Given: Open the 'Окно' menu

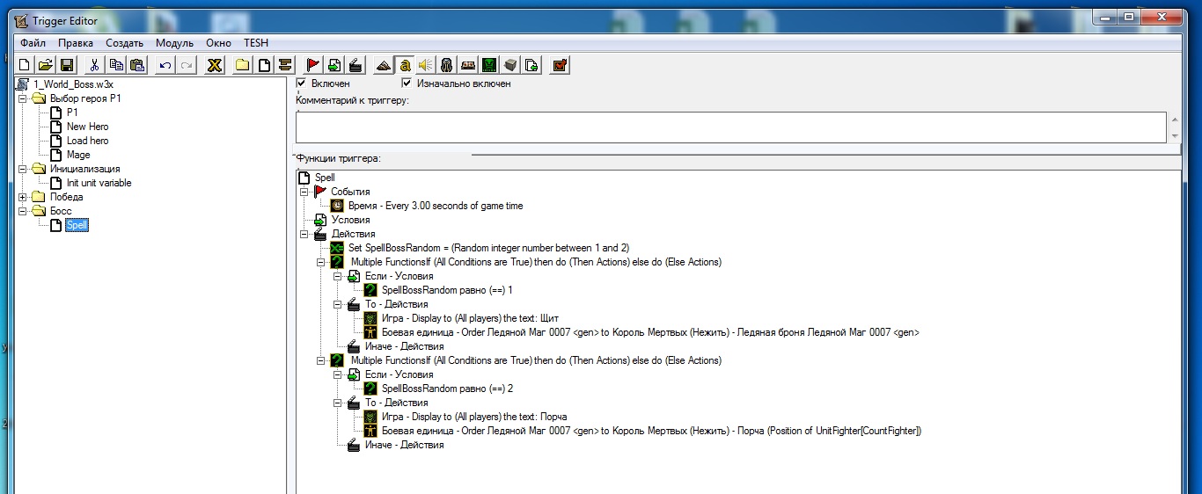Looking at the screenshot, I should click(x=218, y=42).
